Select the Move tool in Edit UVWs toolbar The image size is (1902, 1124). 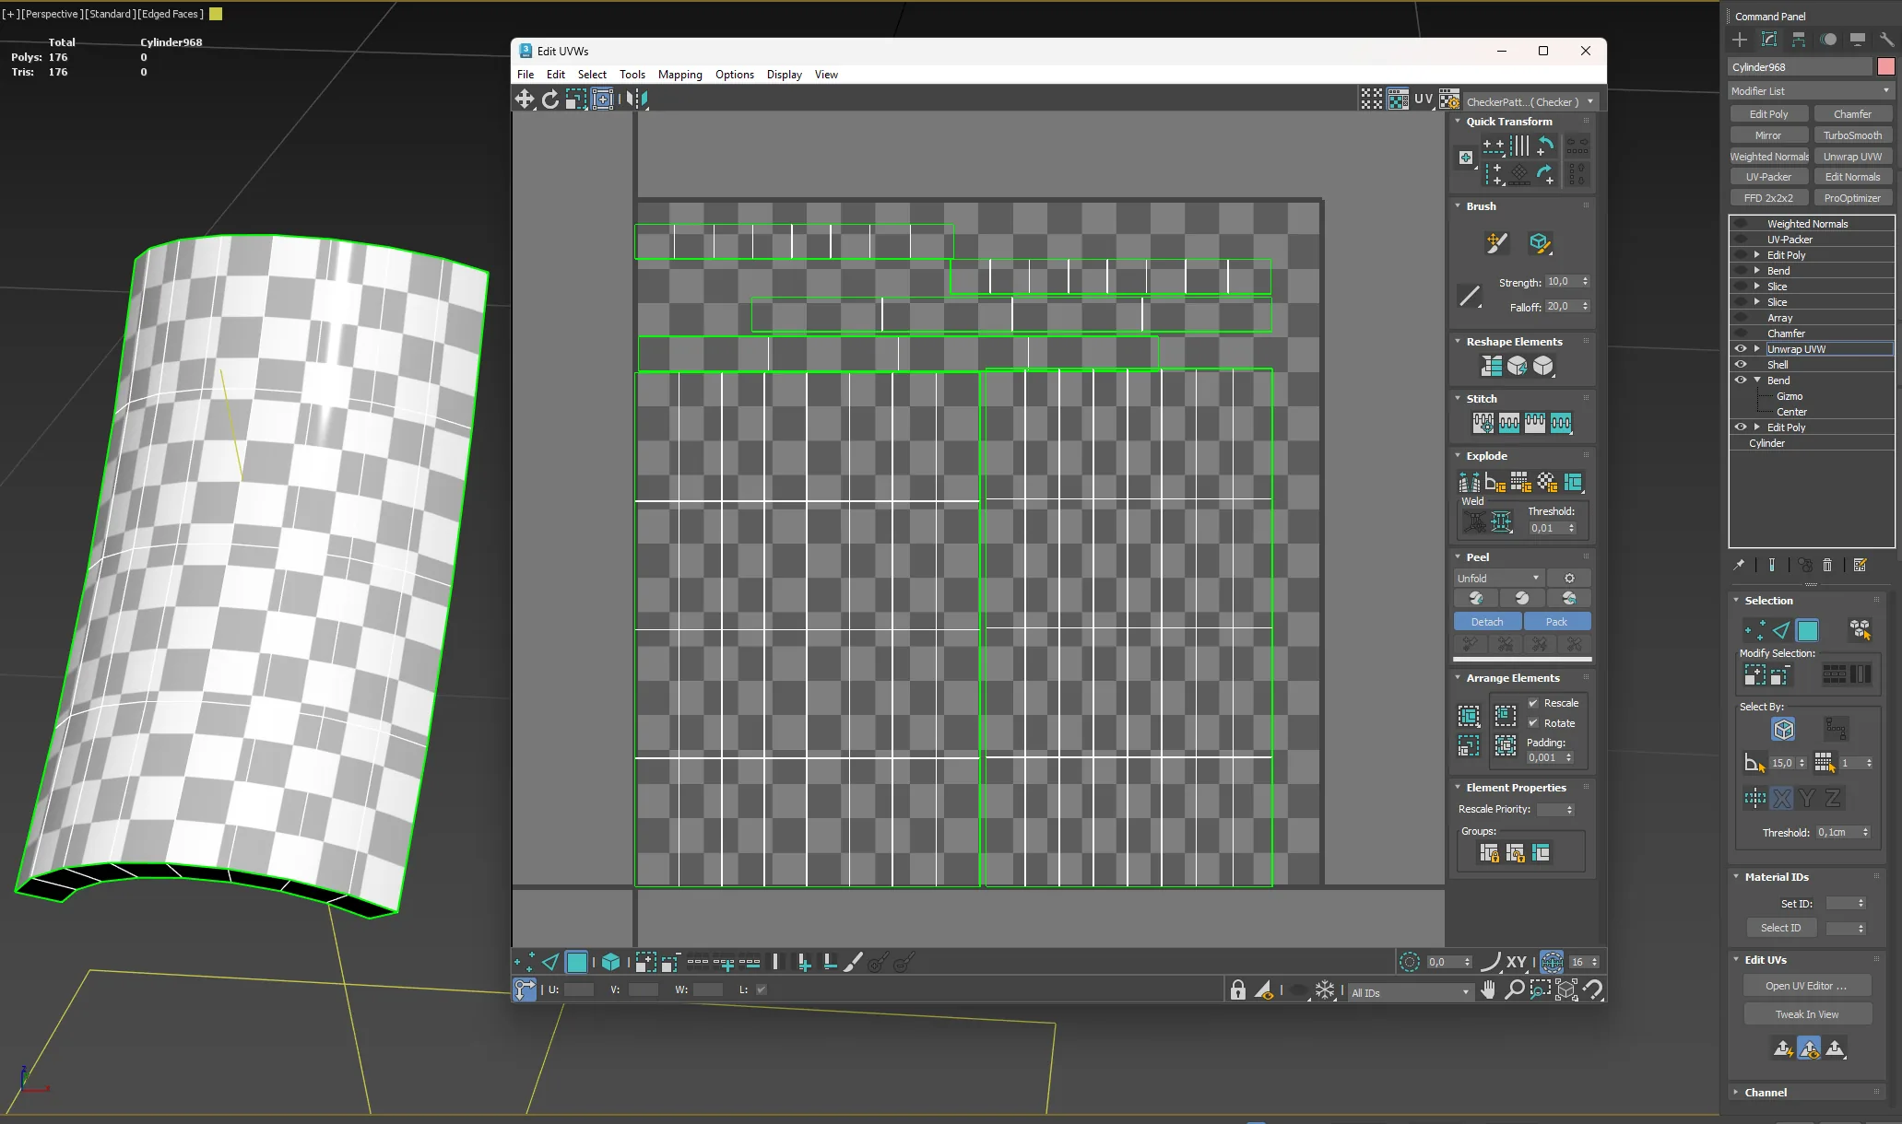click(525, 100)
